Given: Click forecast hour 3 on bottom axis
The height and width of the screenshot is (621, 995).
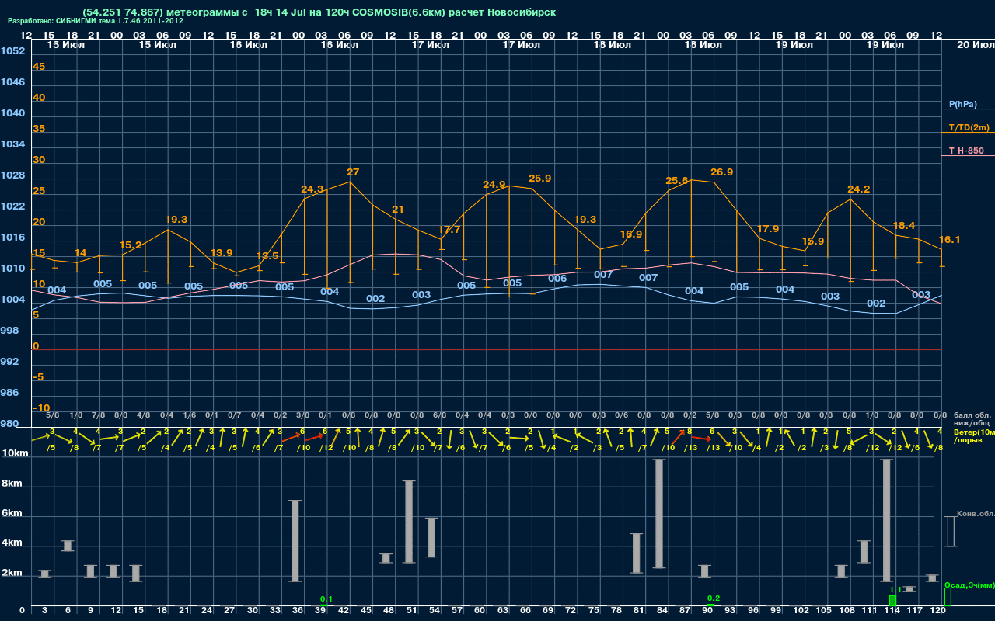Looking at the screenshot, I should pos(44,611).
